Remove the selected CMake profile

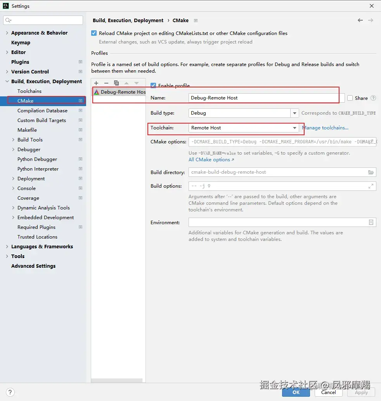(106, 83)
